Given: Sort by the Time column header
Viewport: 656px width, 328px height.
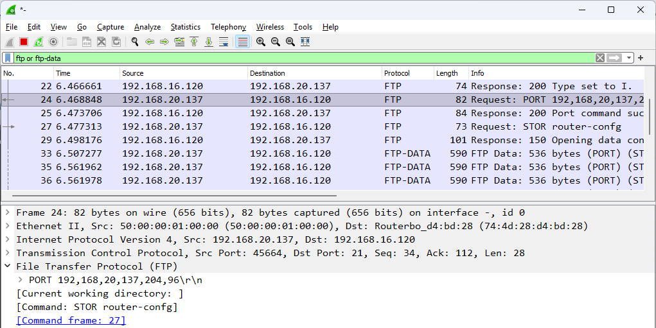Looking at the screenshot, I should coord(87,73).
